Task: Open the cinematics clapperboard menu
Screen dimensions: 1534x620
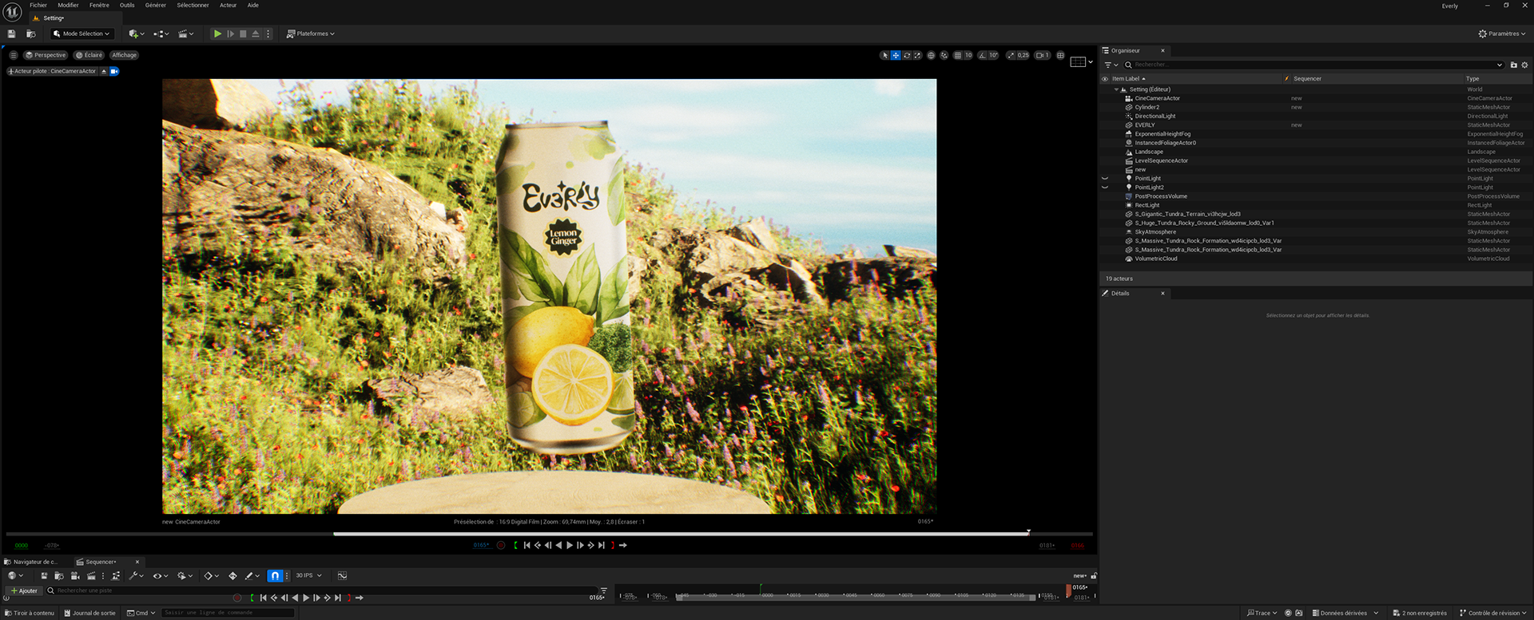Action: tap(185, 34)
